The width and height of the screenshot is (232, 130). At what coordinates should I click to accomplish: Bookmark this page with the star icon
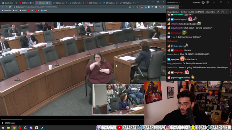(x=137, y=7)
